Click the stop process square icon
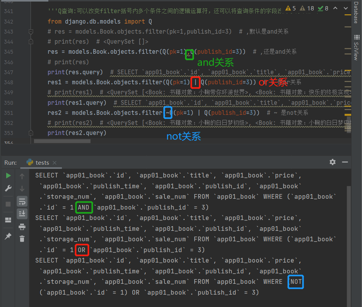The width and height of the screenshot is (362, 307). click(8, 204)
